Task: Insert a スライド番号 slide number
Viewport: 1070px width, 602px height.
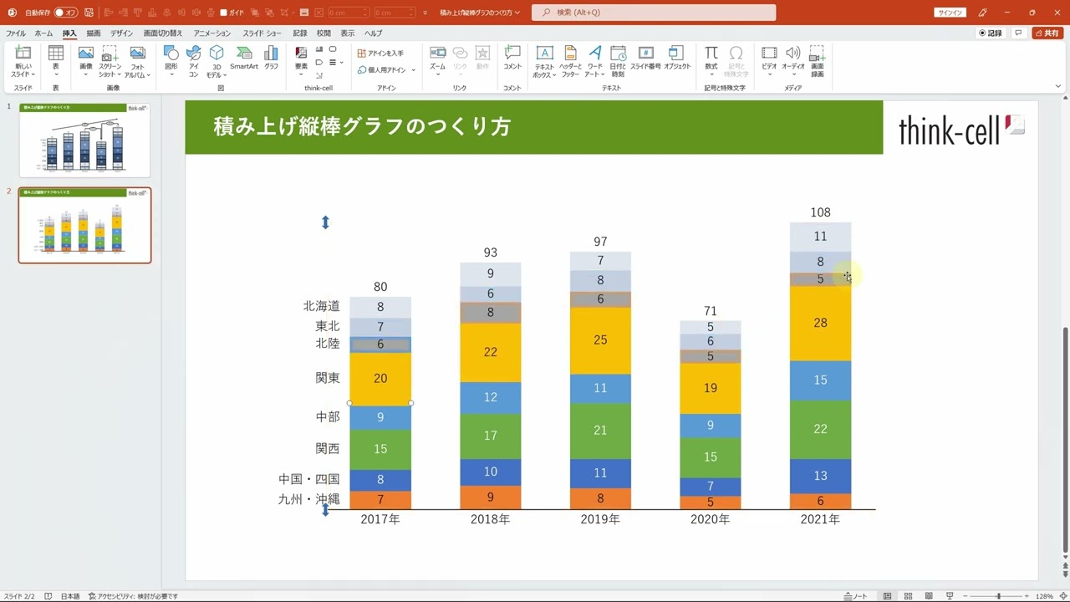Action: 645,58
